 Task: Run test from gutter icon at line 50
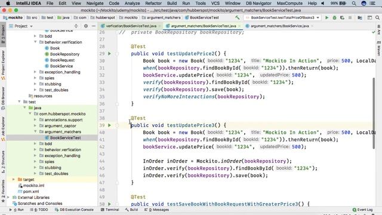pos(109,204)
